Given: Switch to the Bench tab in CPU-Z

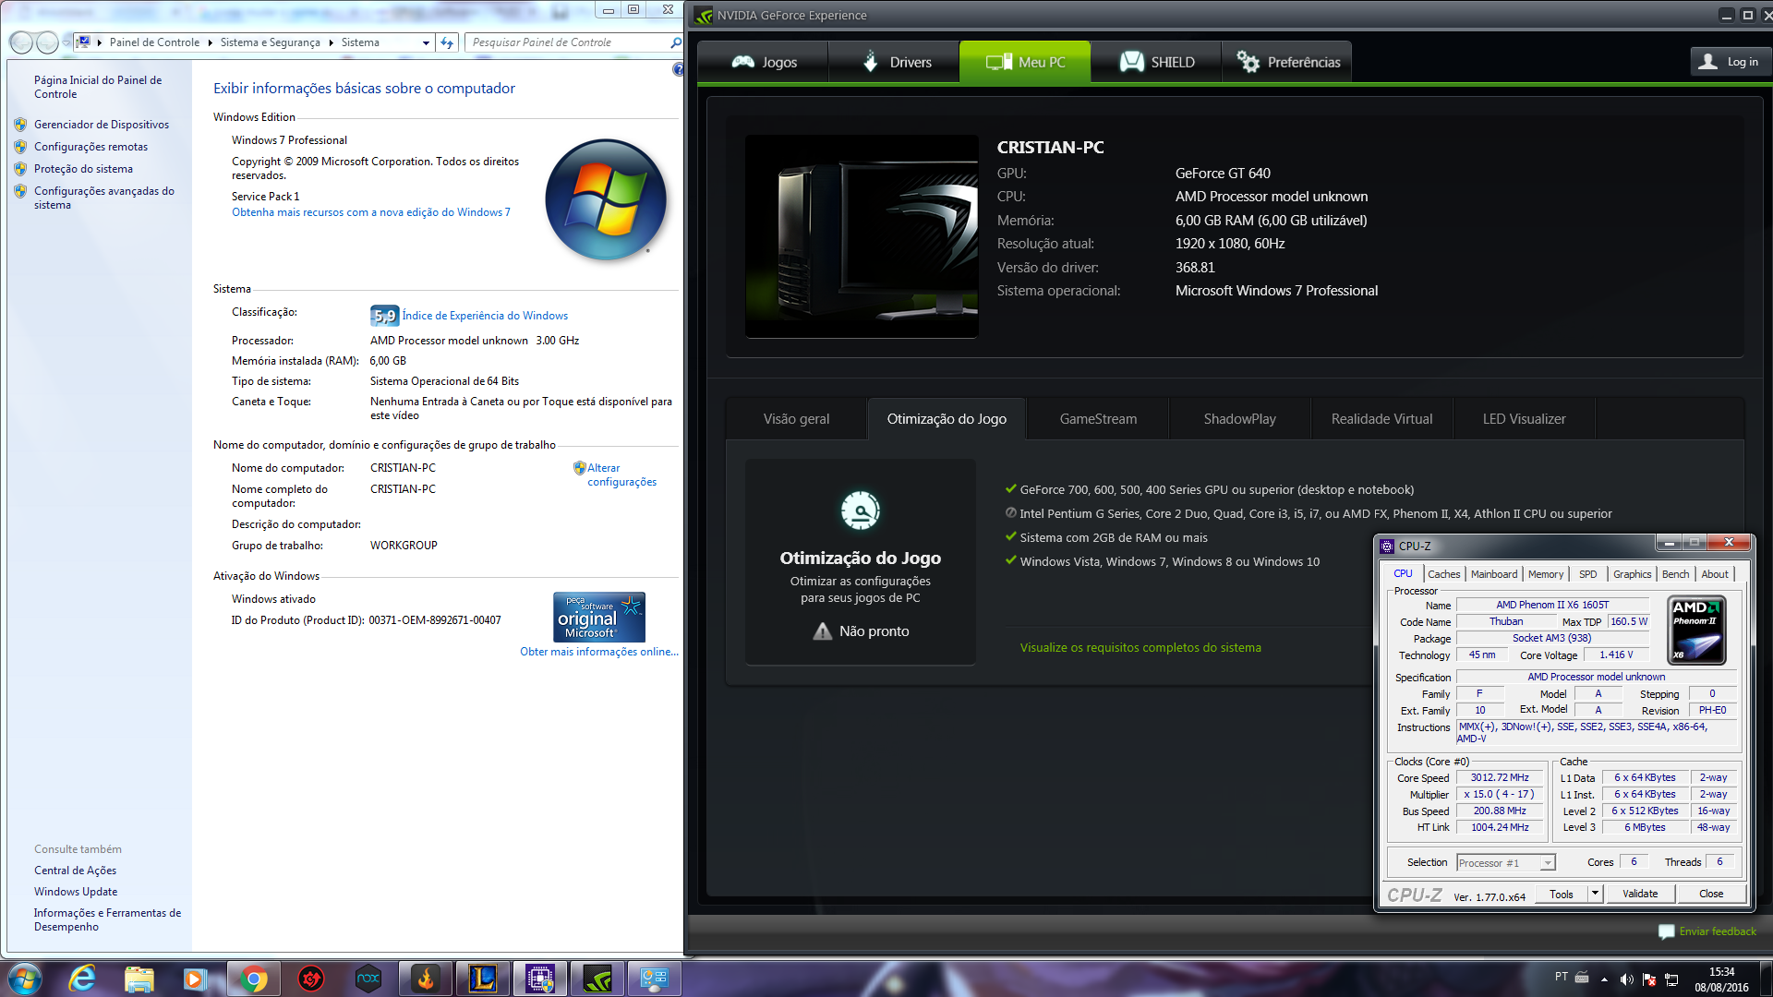Looking at the screenshot, I should 1675,574.
